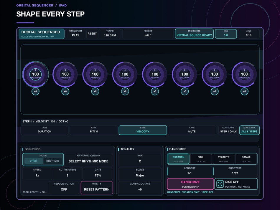Viewport: 280px width, 210px height.
Task: Choose Orbit sequence mode
Action: tap(34, 161)
